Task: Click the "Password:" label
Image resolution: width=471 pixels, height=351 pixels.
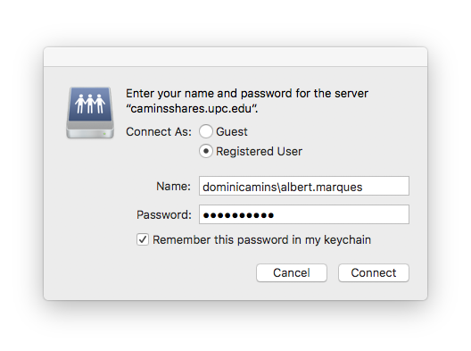Action: point(164,214)
